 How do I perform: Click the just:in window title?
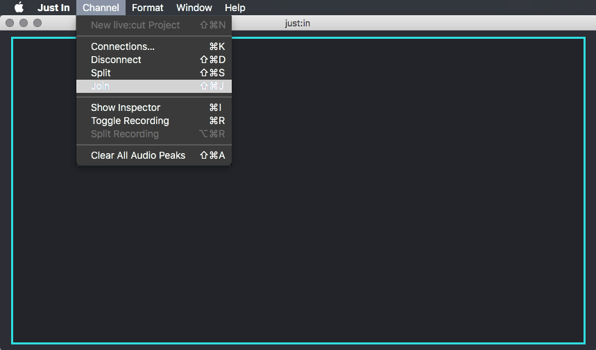297,23
